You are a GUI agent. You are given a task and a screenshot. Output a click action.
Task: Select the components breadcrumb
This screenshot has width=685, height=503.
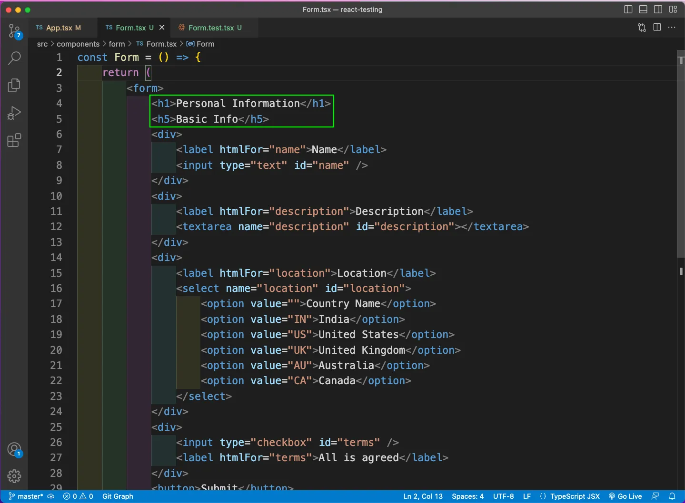pos(78,44)
